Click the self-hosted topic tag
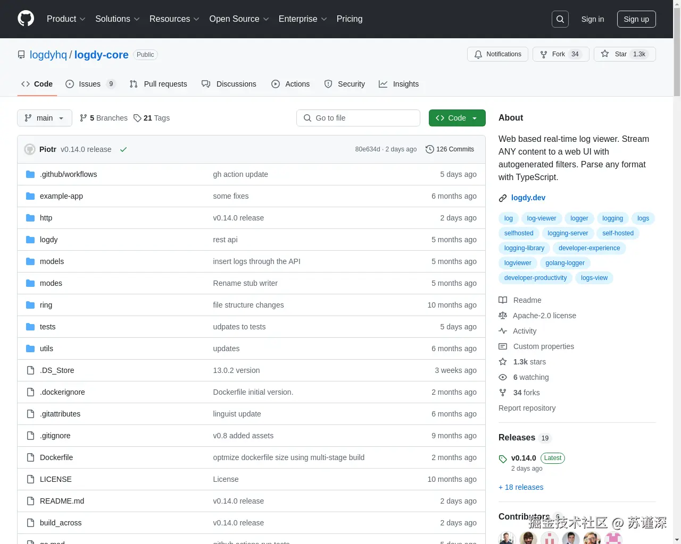Viewport: 681px width, 544px height. point(618,233)
